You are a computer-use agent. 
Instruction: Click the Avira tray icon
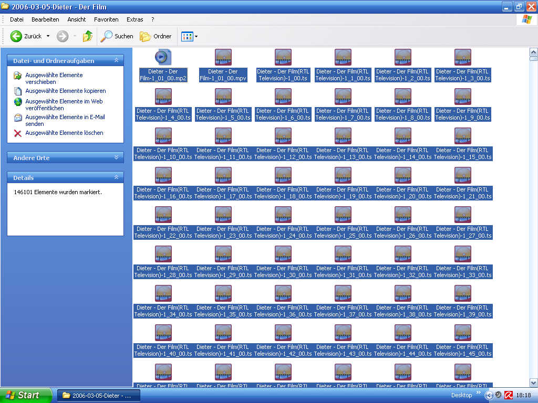pos(509,395)
